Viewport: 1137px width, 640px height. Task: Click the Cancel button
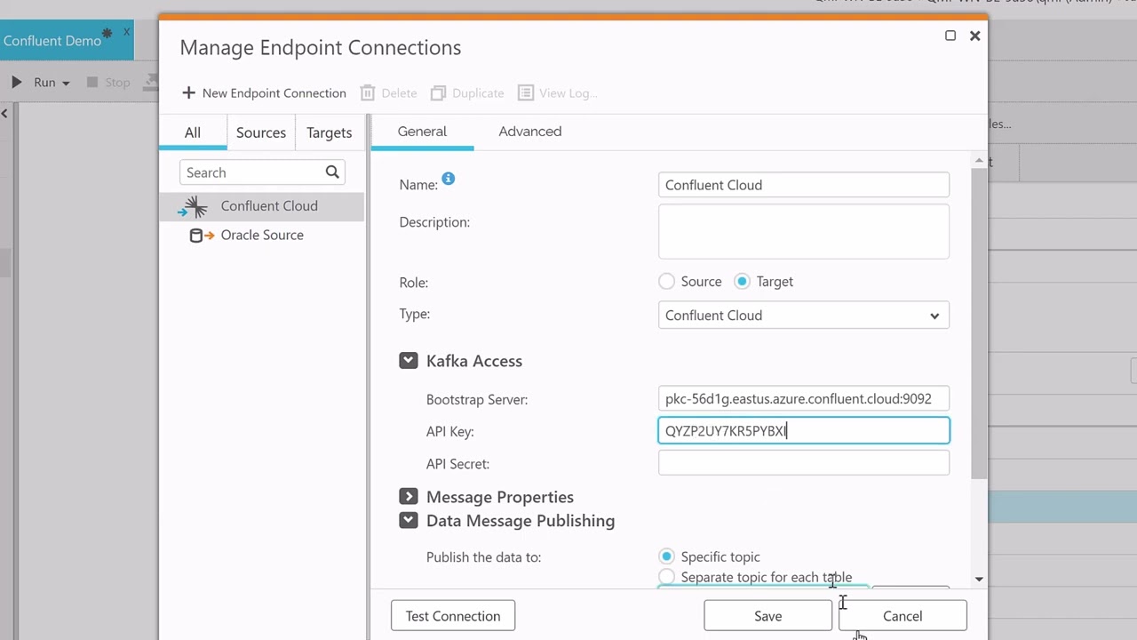point(902,616)
